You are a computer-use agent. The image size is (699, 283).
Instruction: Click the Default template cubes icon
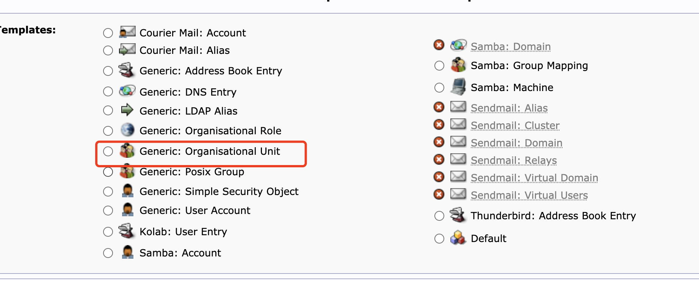click(x=458, y=237)
